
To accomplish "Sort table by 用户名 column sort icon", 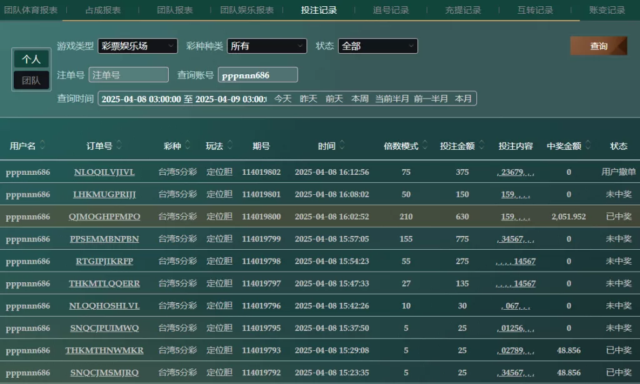I will [42, 145].
